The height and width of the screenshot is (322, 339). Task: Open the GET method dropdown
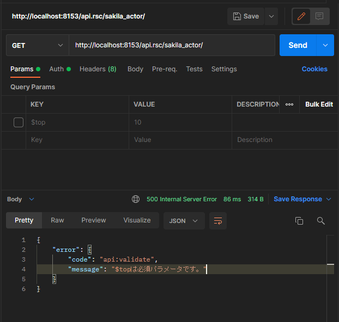coord(37,45)
